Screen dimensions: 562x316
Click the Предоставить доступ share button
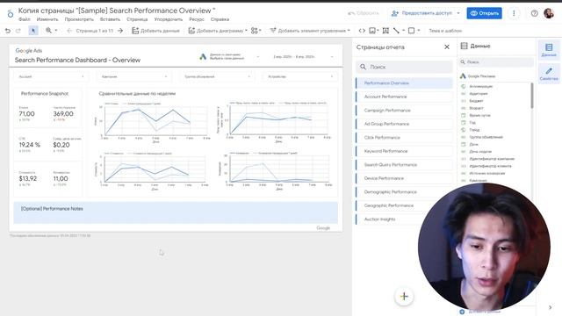pyautogui.click(x=421, y=13)
